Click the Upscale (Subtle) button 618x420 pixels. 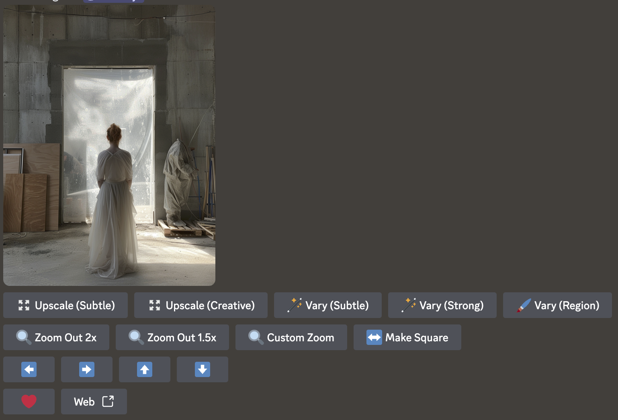[65, 306]
